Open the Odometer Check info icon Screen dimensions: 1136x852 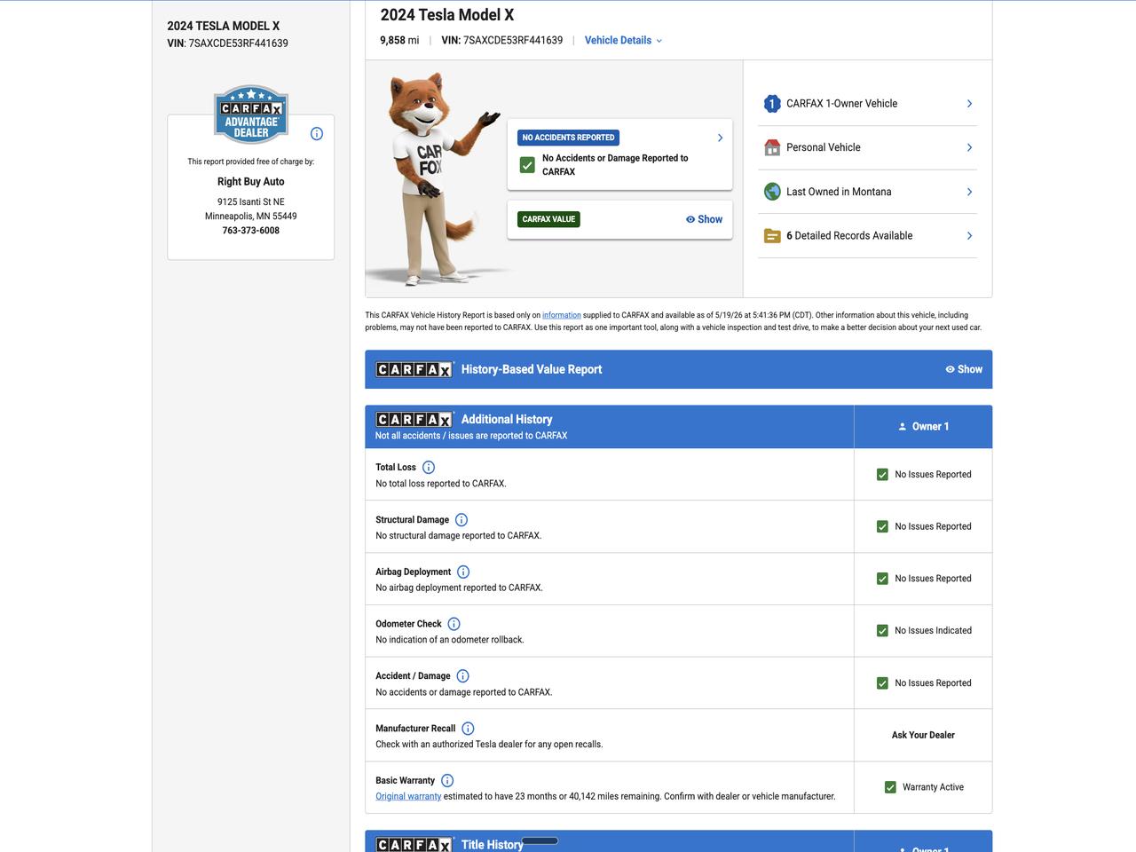coord(454,624)
